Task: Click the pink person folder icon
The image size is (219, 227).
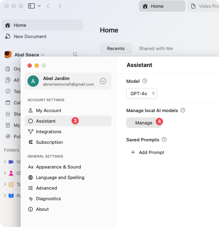Action: (11, 173)
